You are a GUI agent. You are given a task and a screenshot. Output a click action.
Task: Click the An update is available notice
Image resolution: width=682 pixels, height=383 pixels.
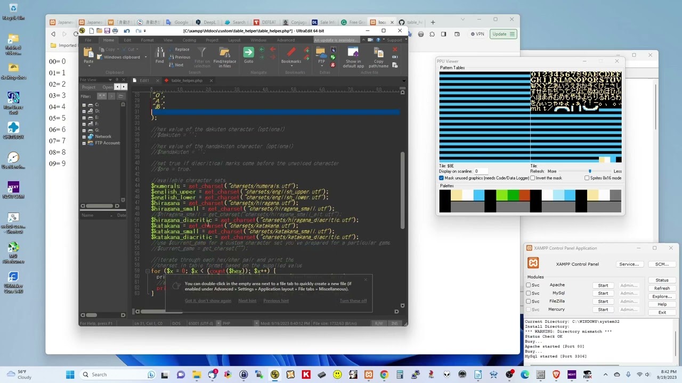(x=336, y=40)
